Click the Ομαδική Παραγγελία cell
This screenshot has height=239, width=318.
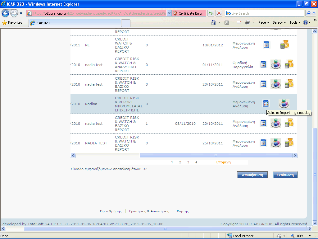point(243,65)
